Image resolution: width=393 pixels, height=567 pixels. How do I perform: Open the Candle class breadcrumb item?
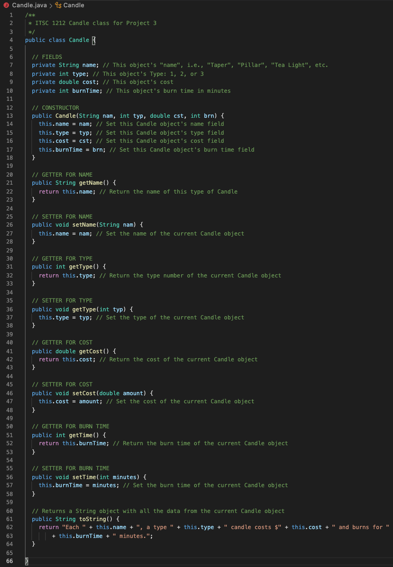click(74, 5)
